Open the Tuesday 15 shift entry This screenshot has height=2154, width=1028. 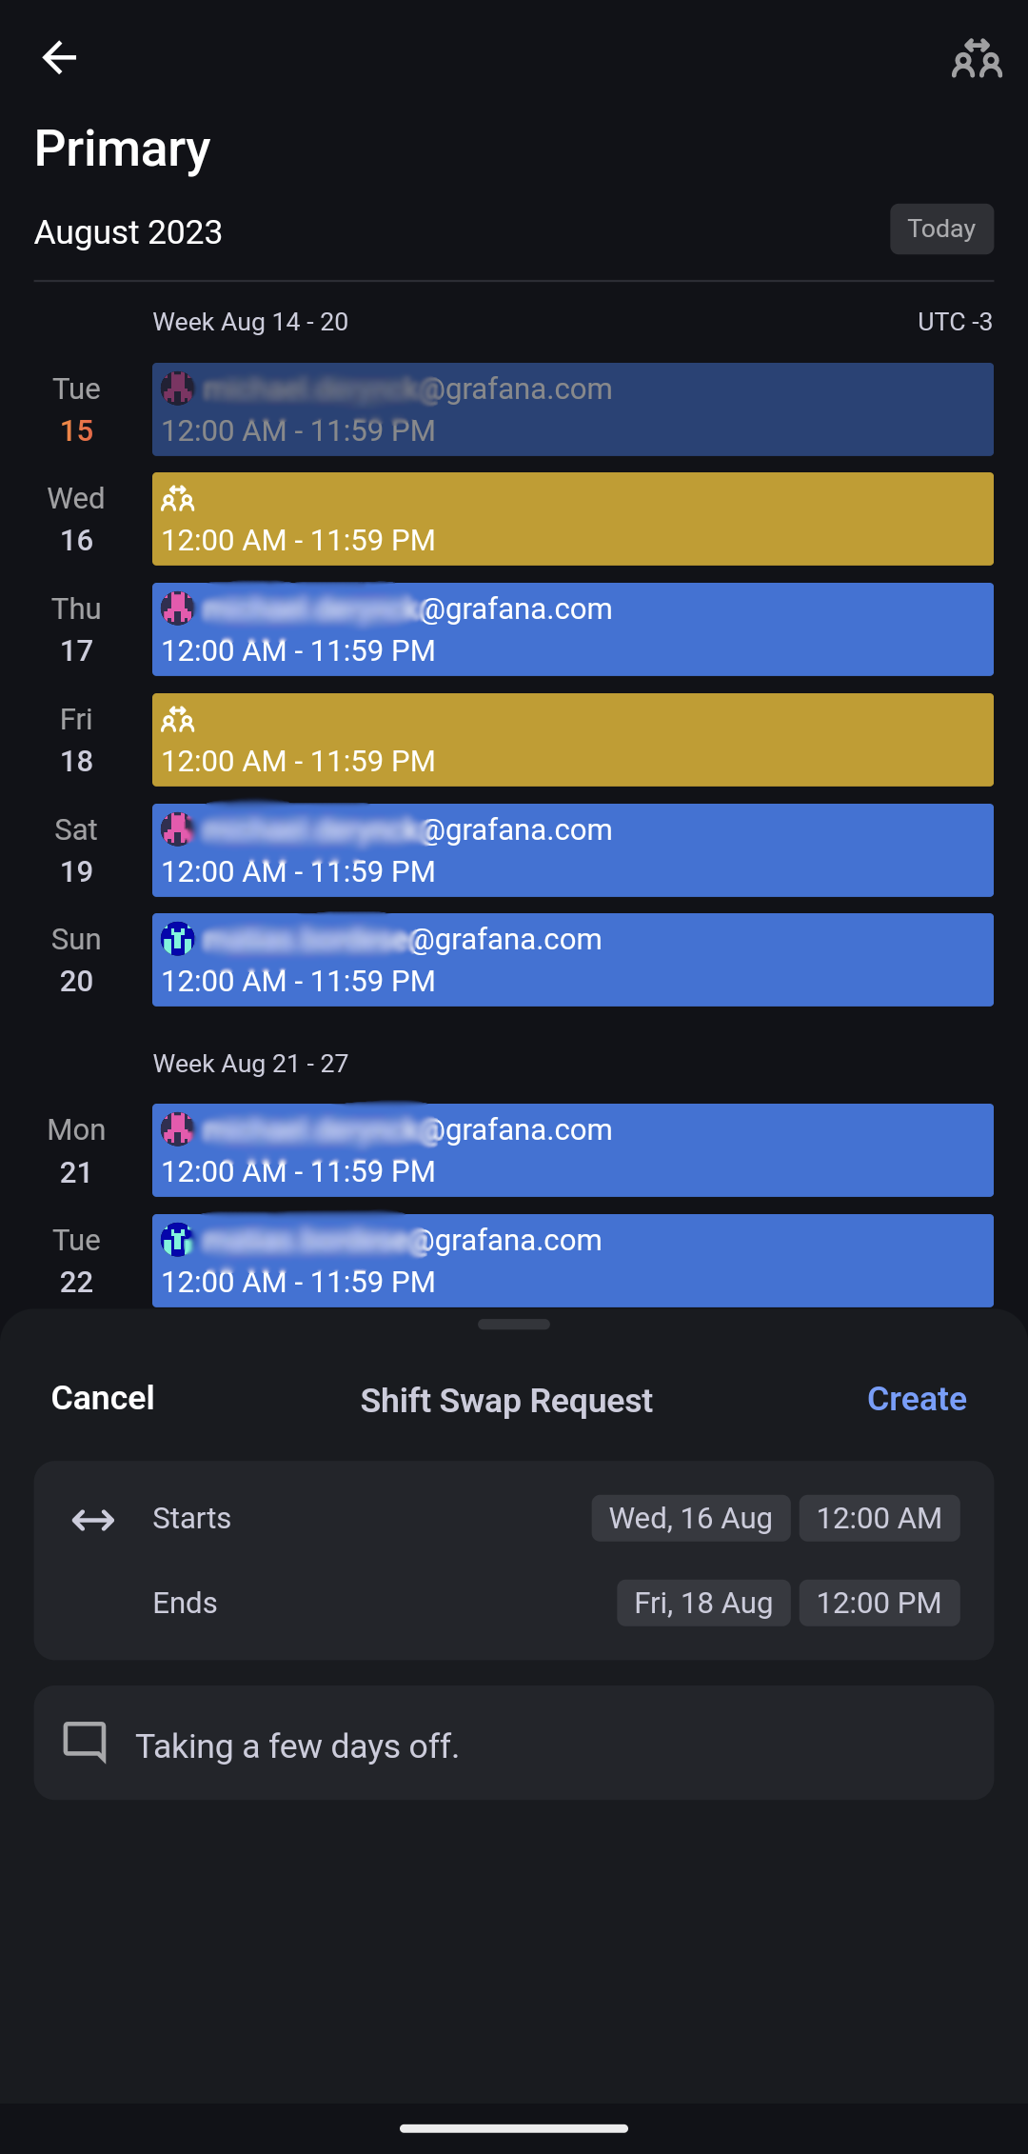572,409
